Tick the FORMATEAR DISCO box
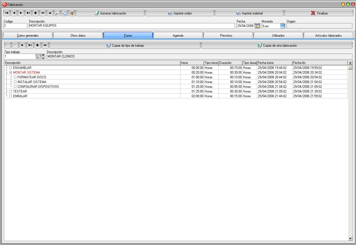 [x=15, y=77]
